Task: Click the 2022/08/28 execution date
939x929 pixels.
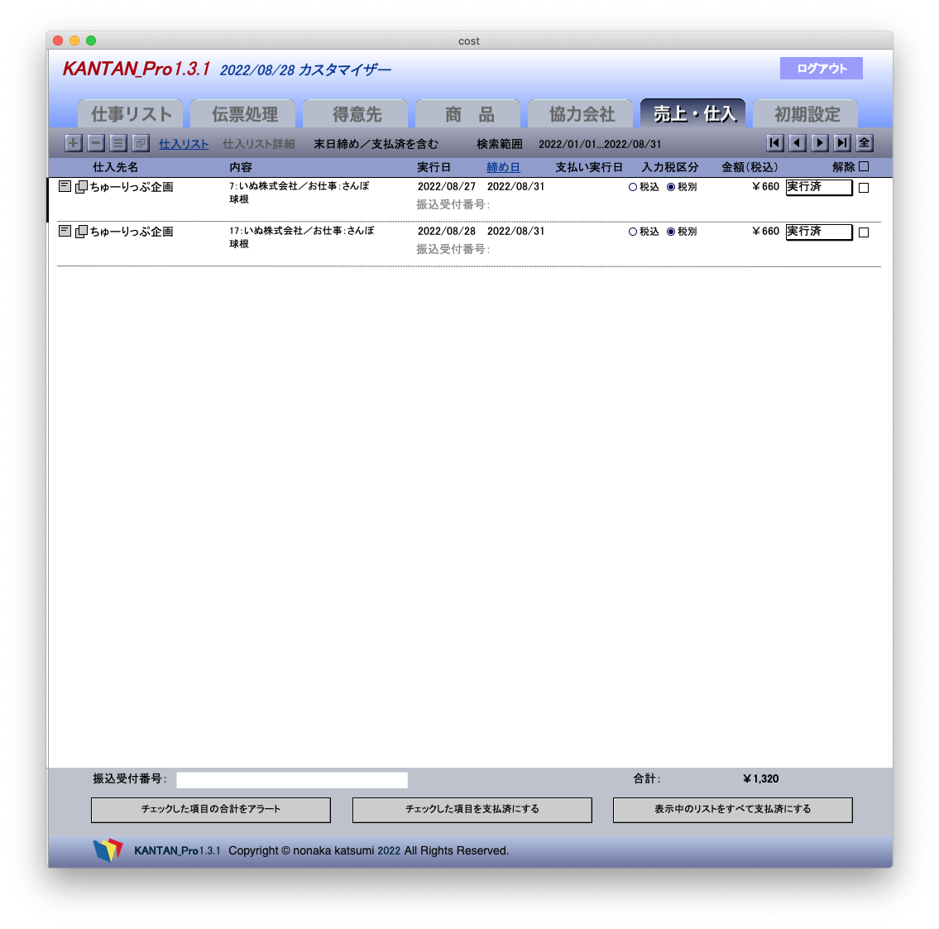Action: click(447, 231)
